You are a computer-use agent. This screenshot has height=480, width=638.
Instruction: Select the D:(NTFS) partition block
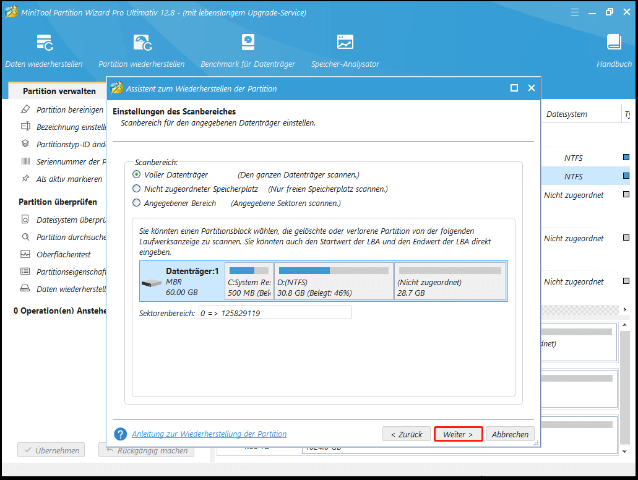point(334,281)
